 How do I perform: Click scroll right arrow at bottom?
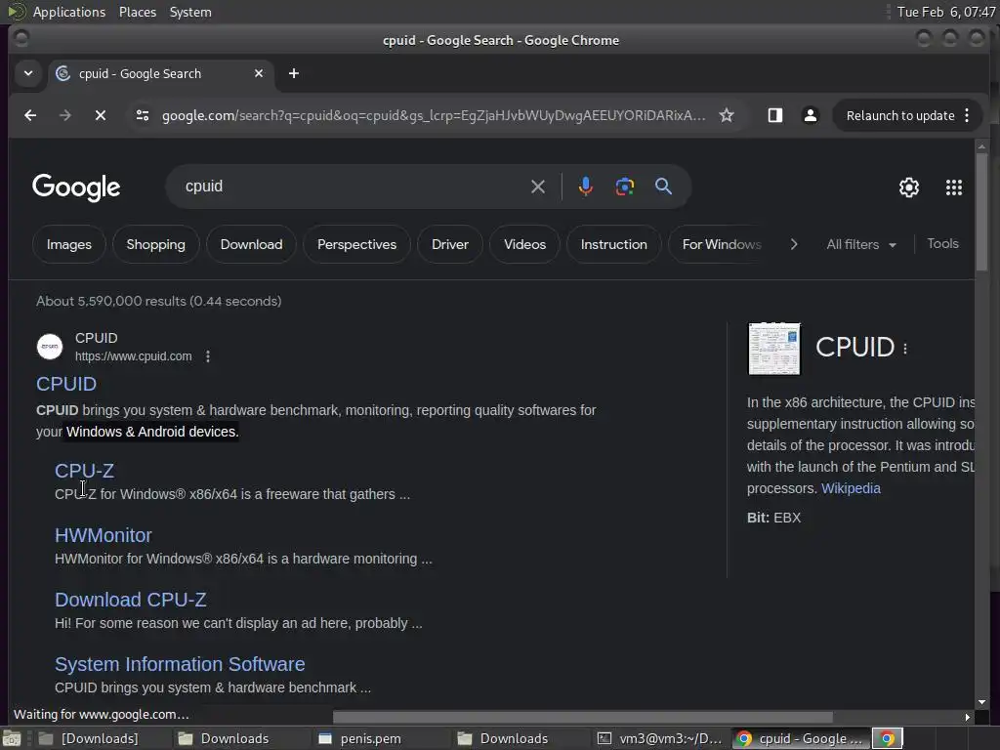[x=968, y=717]
